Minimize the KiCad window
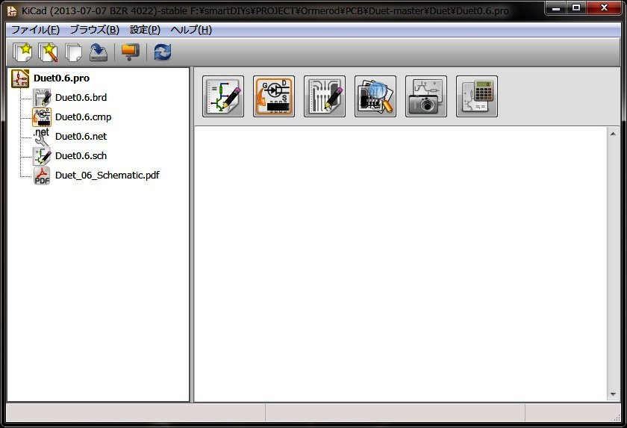 click(556, 7)
